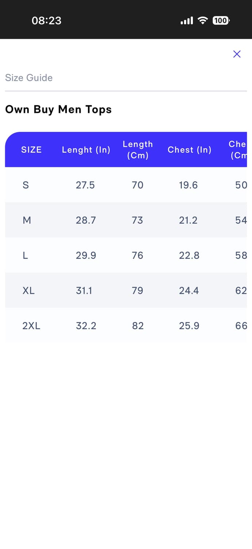
Task: Tap the Wi-Fi status icon
Action: [x=202, y=20]
